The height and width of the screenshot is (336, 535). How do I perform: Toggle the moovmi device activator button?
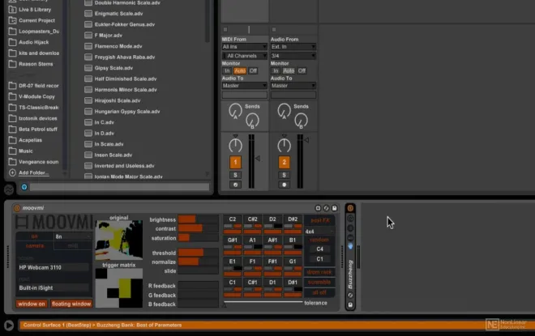click(17, 208)
